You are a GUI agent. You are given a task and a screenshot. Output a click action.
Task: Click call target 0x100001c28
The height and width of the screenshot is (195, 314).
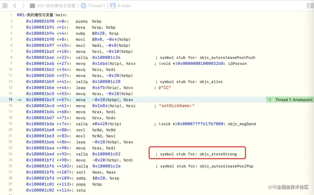[106, 82]
